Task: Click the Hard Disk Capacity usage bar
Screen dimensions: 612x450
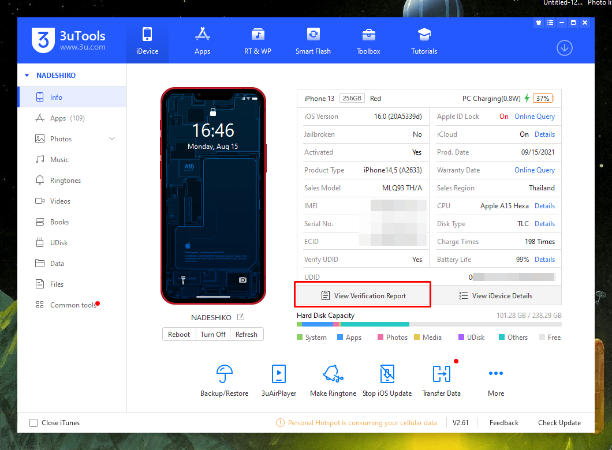Action: coord(428,325)
